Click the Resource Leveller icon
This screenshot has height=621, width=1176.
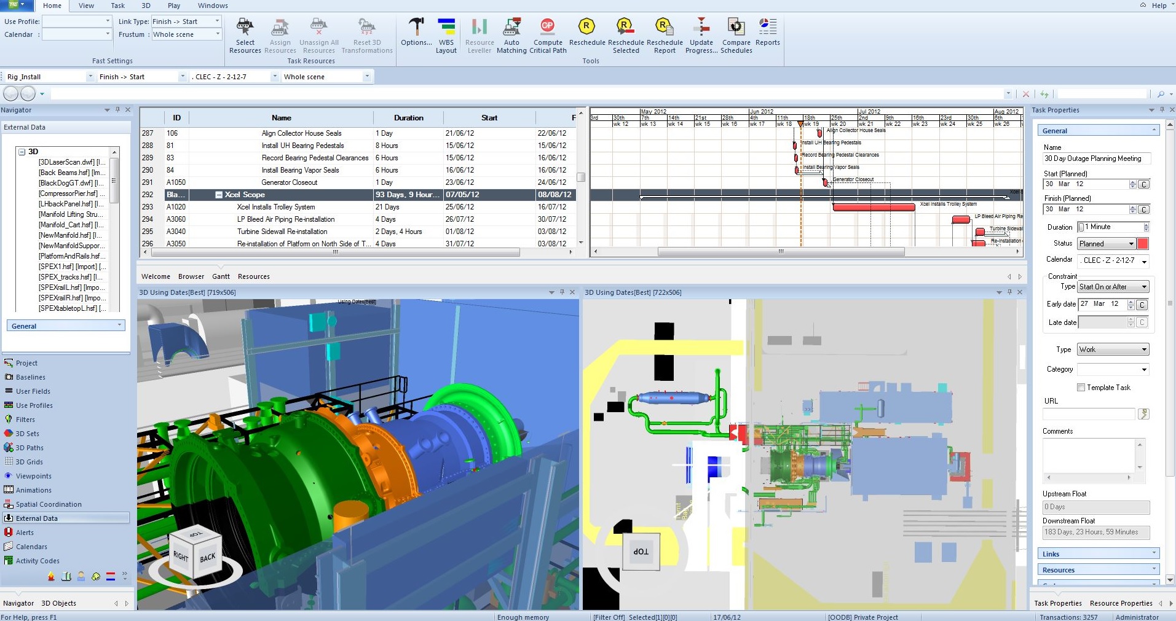(479, 36)
